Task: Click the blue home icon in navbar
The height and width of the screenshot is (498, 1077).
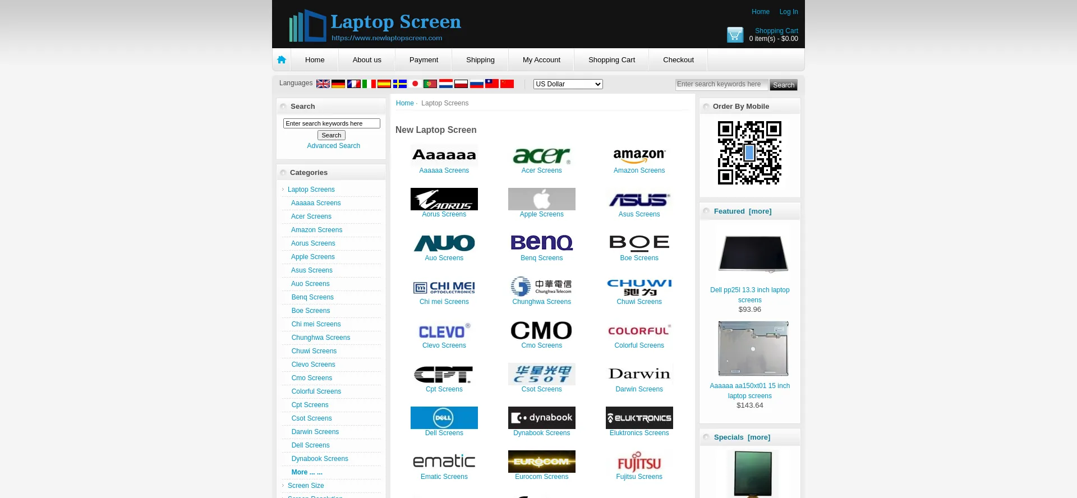Action: tap(282, 59)
